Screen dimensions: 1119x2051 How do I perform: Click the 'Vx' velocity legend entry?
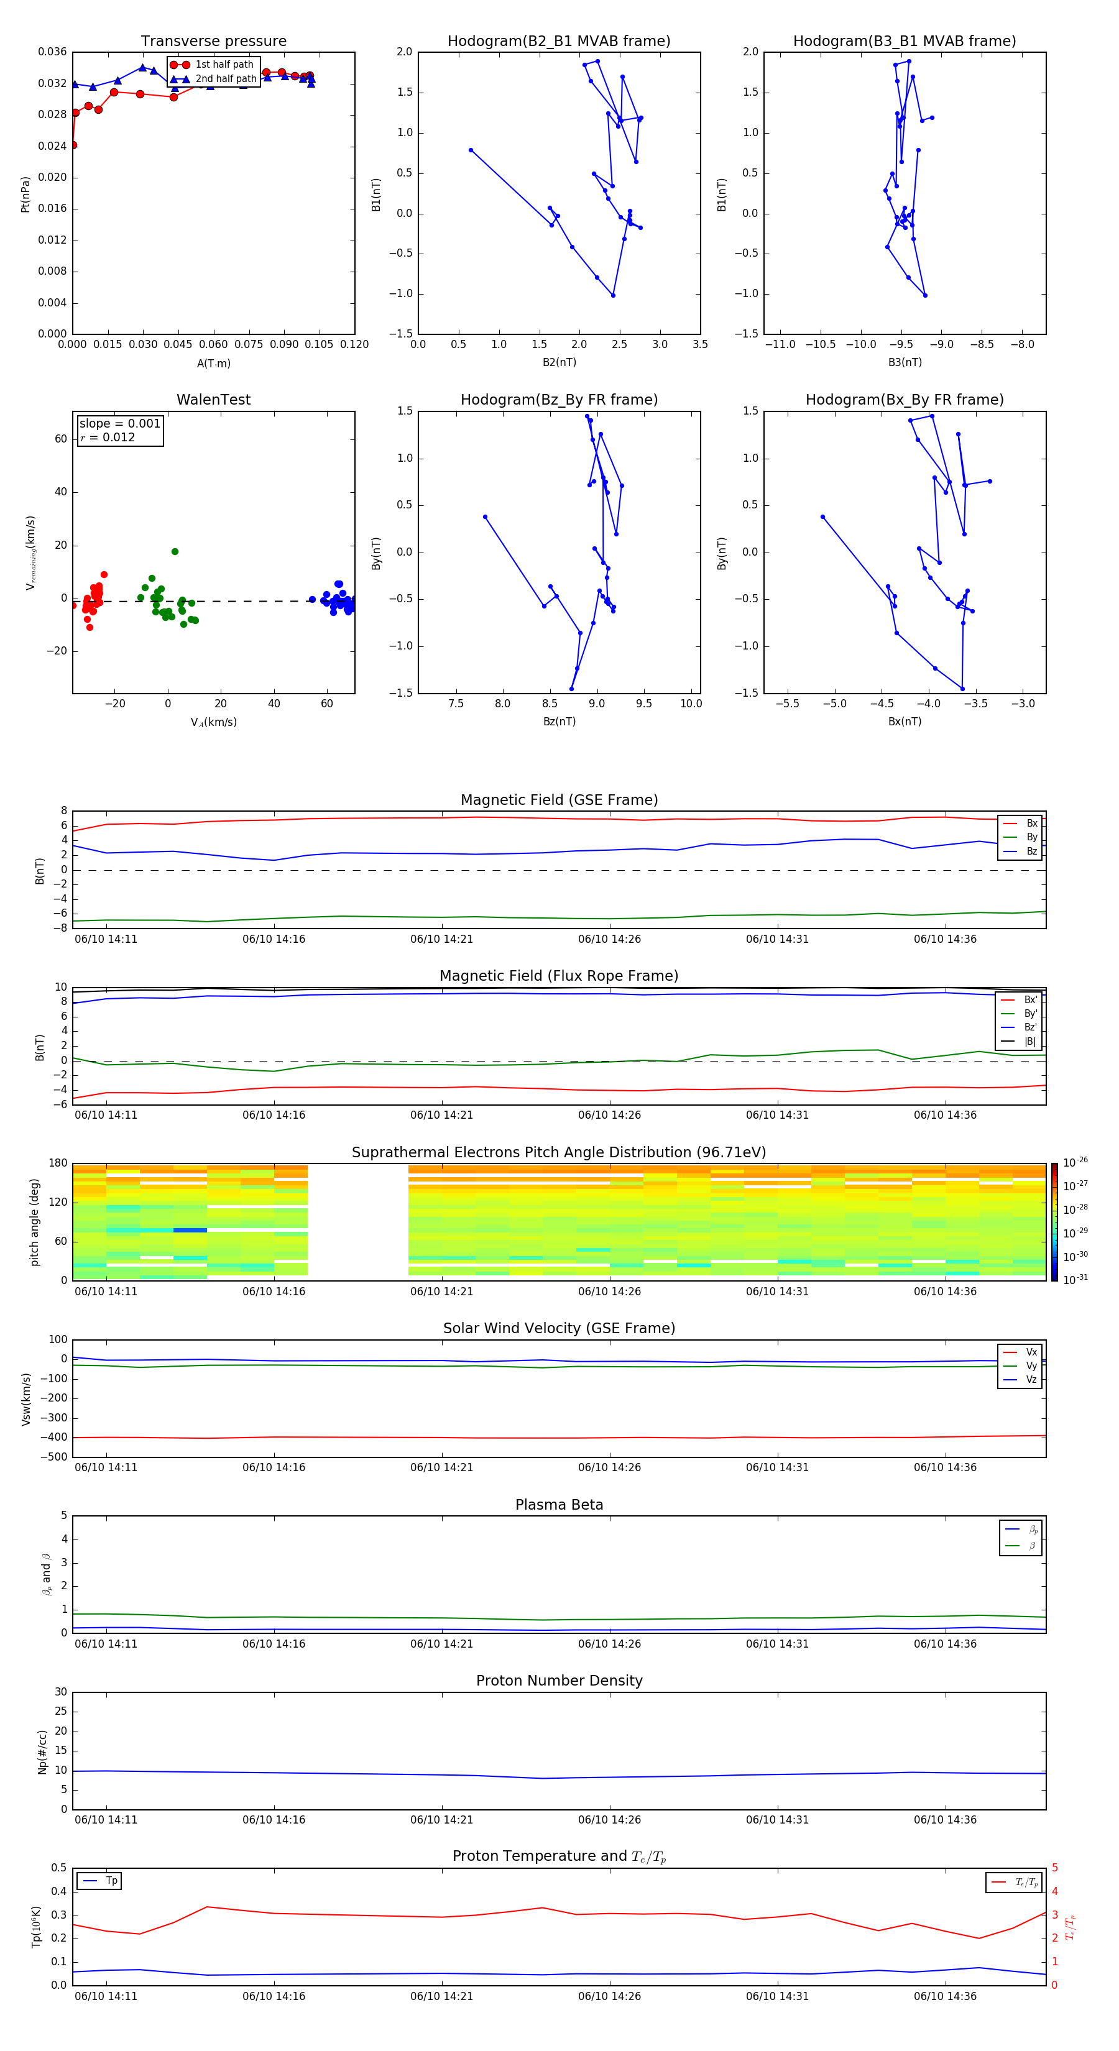point(1020,1352)
